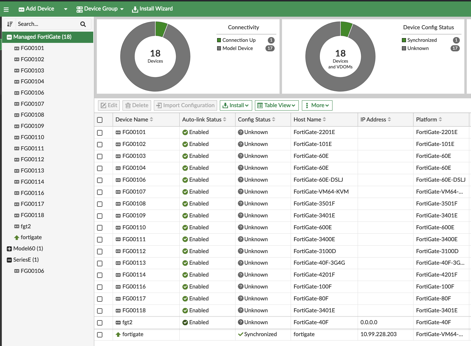Click Synchronized checkmark in fortigate row
This screenshot has width=471, height=346.
click(241, 334)
